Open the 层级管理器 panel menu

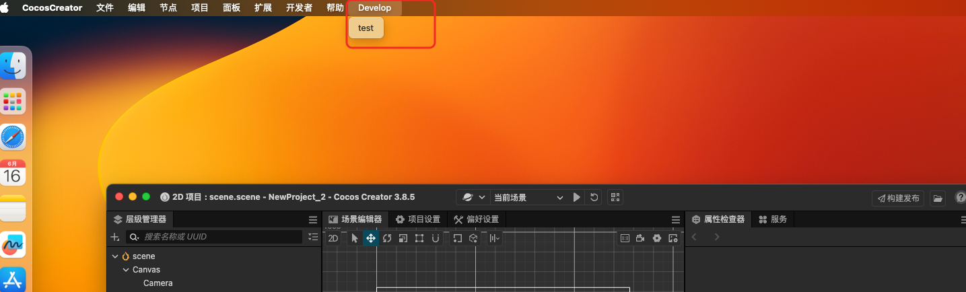(x=312, y=219)
